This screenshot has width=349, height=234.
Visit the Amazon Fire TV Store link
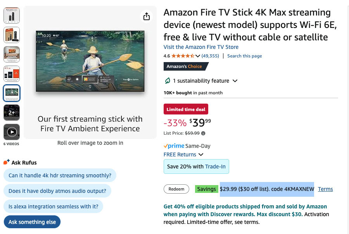(x=201, y=47)
